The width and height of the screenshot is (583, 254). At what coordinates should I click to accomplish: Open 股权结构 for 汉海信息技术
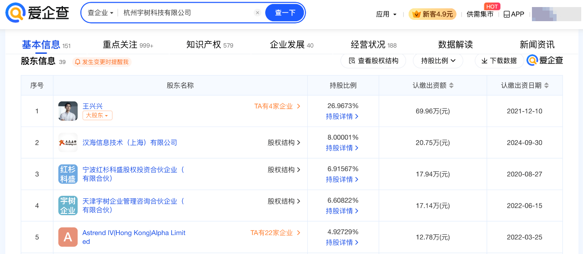point(284,142)
